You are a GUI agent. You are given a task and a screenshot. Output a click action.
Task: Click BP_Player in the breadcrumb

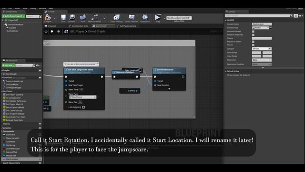point(77,32)
